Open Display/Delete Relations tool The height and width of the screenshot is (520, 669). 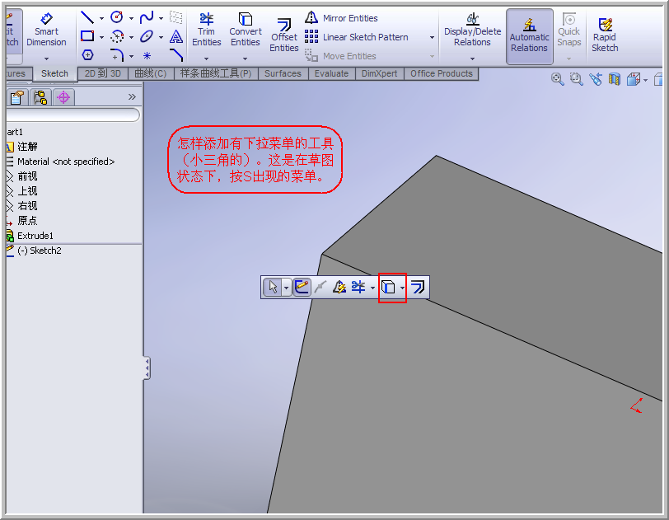472,30
